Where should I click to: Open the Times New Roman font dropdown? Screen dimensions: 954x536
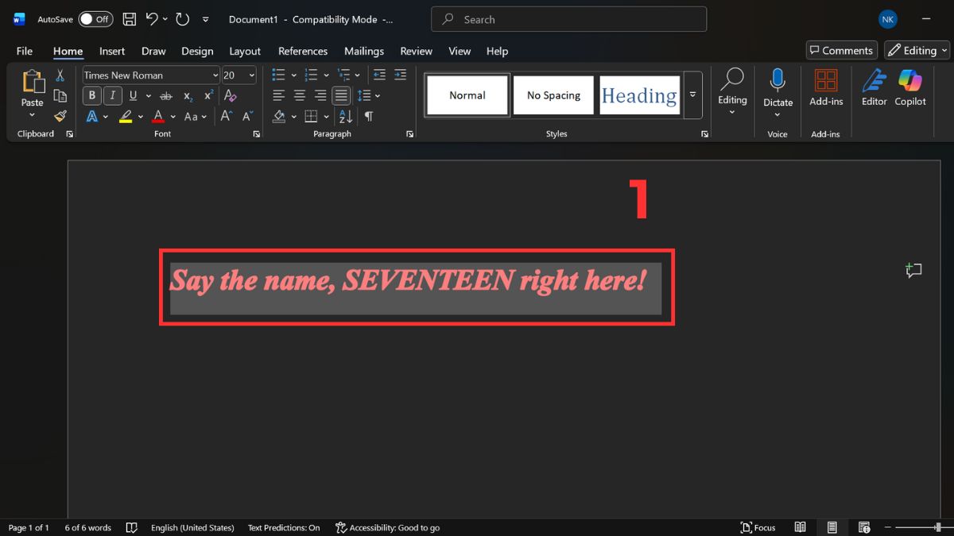coord(215,75)
